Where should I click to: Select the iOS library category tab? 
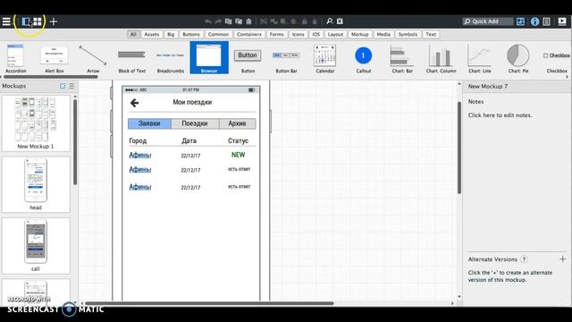click(x=315, y=34)
